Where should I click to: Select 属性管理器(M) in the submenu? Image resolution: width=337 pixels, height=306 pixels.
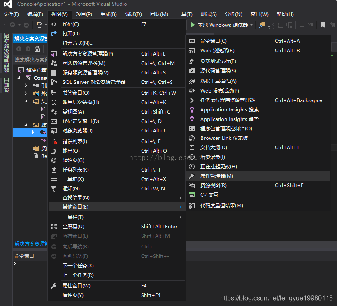258,176
